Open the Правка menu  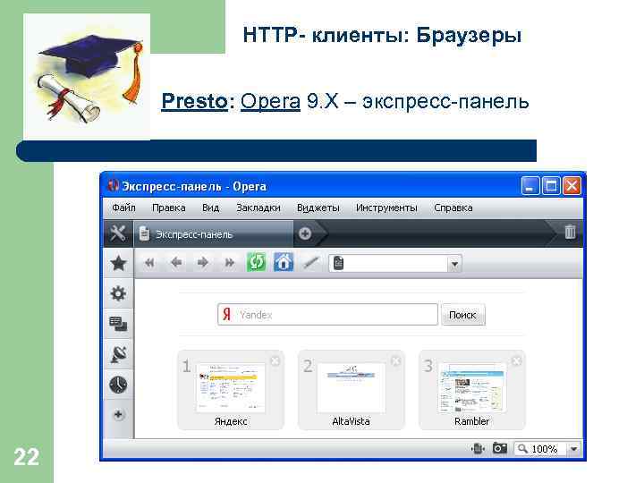click(169, 208)
